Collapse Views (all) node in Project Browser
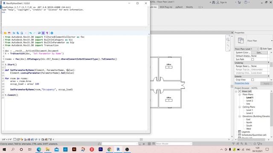Screen dimensions: 273x153 [x=236, y=91]
